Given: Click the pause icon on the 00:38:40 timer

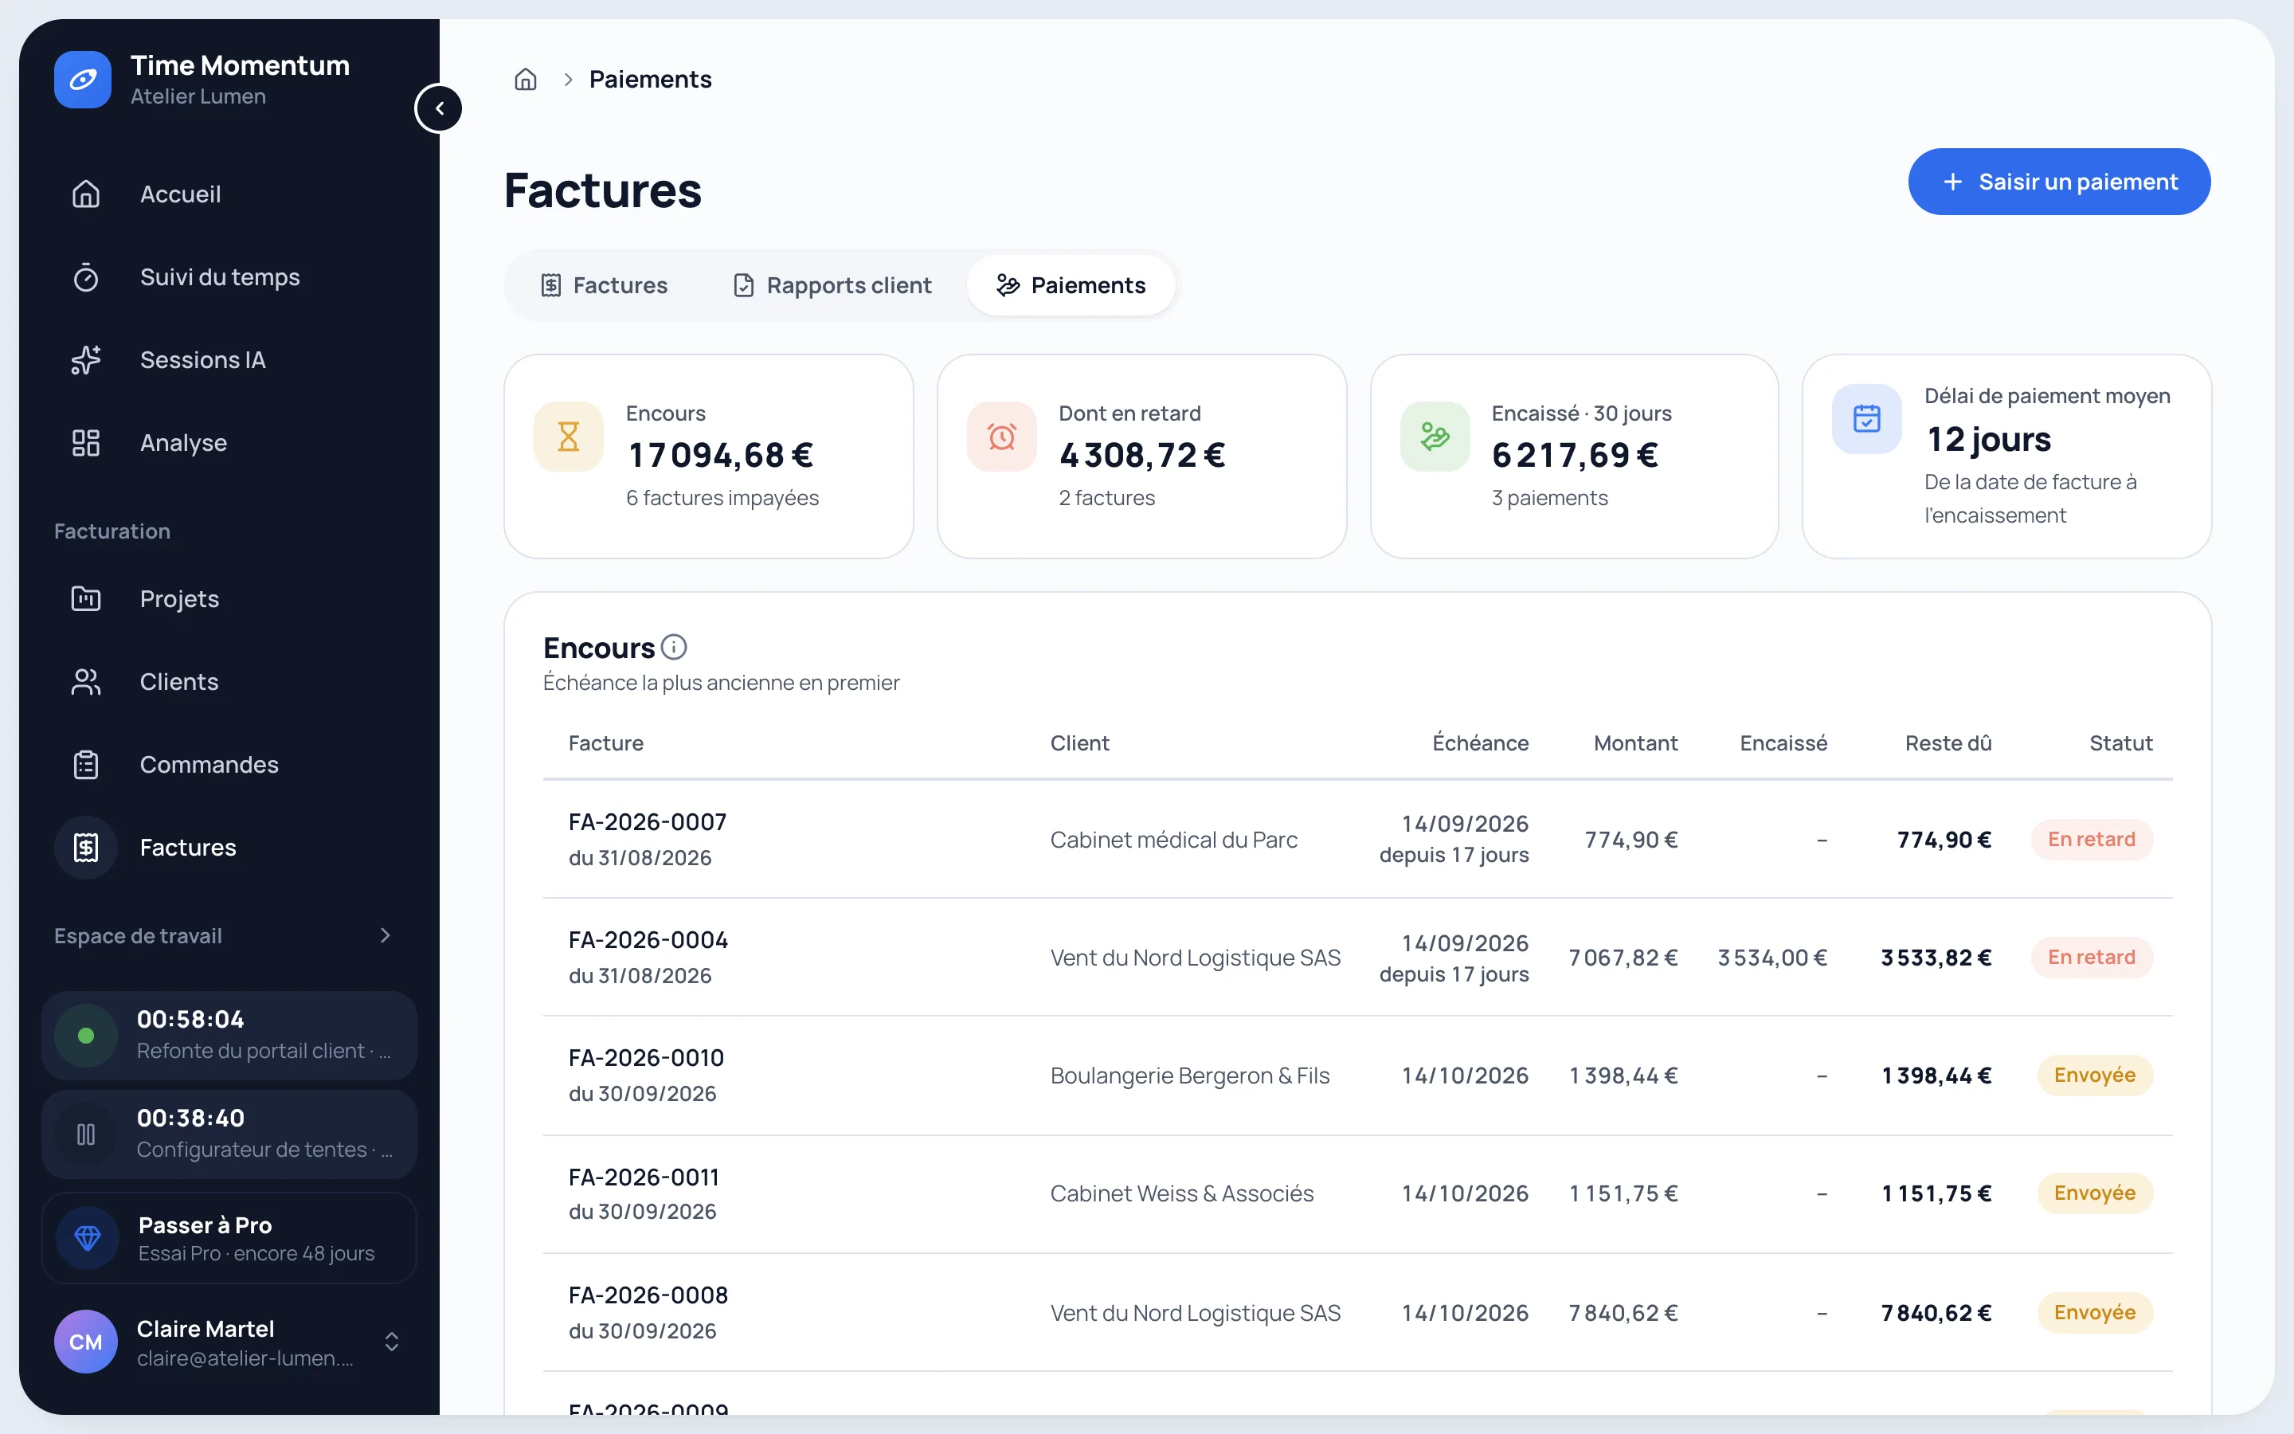Looking at the screenshot, I should pos(85,1134).
